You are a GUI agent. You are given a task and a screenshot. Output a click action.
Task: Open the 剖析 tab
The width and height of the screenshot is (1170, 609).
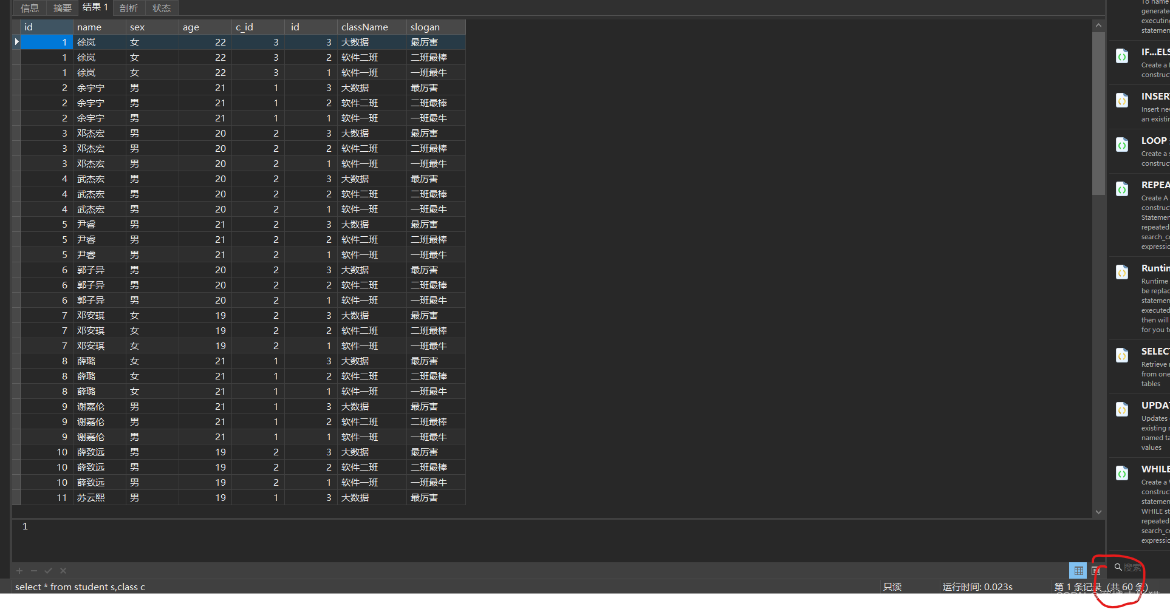pyautogui.click(x=129, y=8)
